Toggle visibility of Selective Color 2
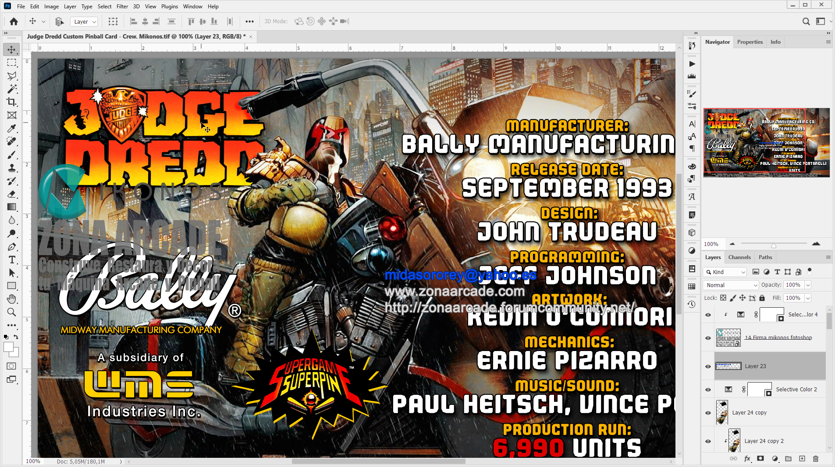The height and width of the screenshot is (467, 835). 707,390
